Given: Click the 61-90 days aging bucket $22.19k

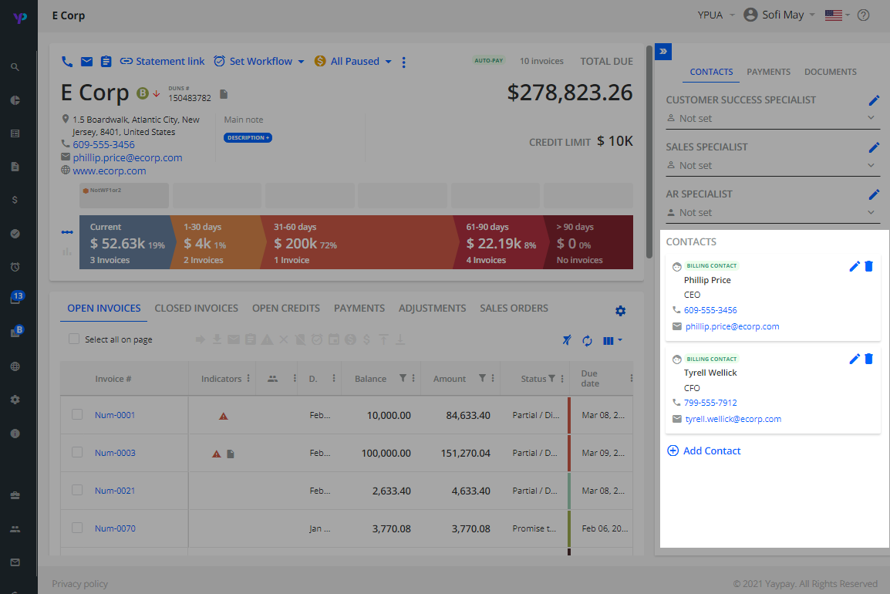Looking at the screenshot, I should (500, 242).
